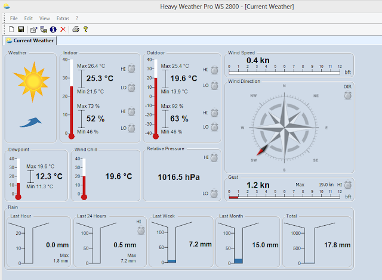Screen dimensions: 382x280
Task: Set Indoor temperature HI alarm clock
Action: pyautogui.click(x=131, y=69)
